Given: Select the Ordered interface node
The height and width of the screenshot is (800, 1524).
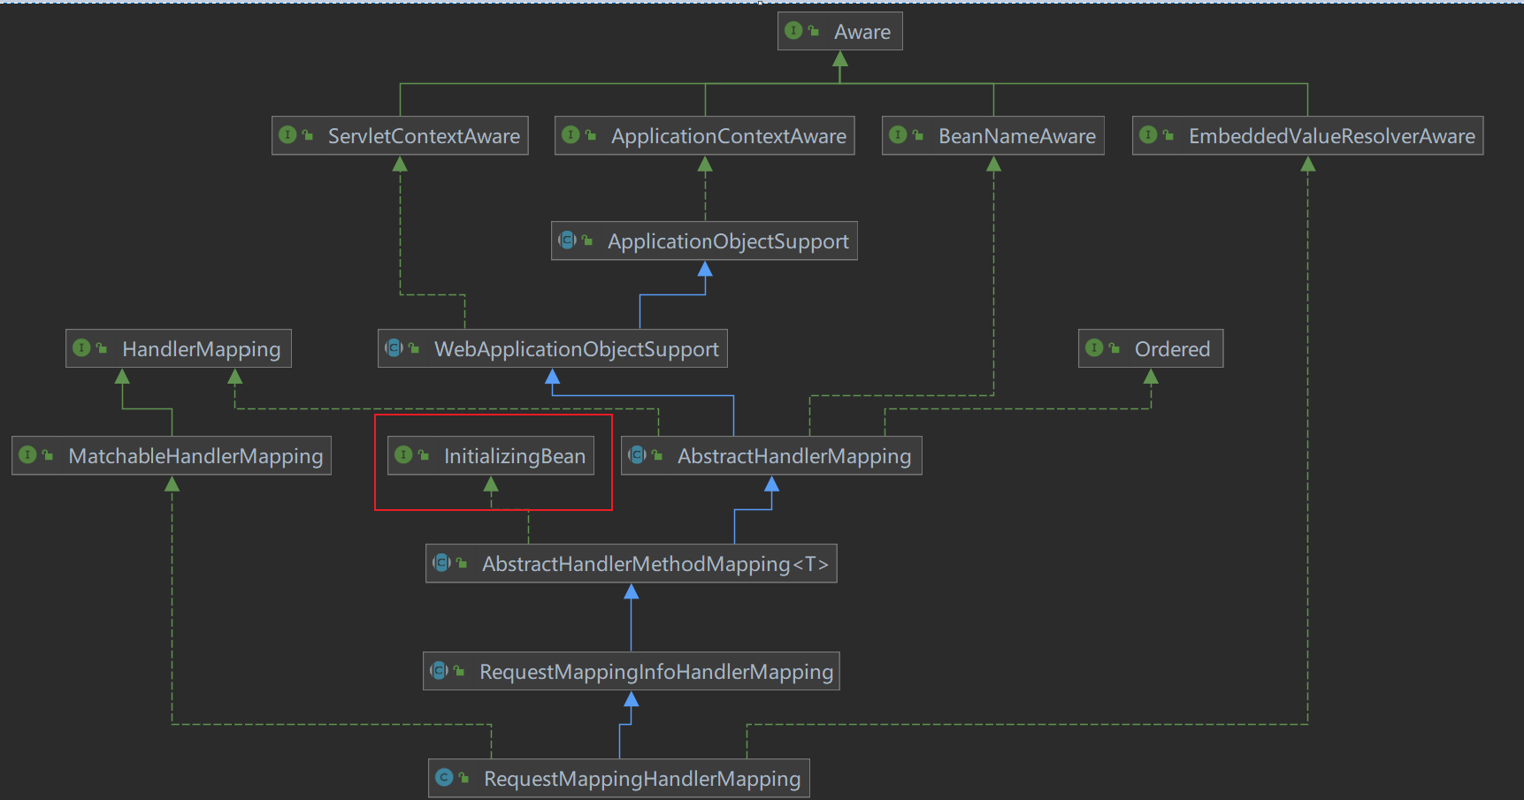Looking at the screenshot, I should click(1151, 349).
